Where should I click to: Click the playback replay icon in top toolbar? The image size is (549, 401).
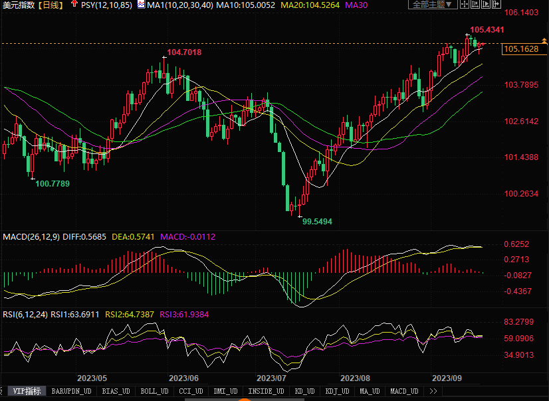(486, 4)
